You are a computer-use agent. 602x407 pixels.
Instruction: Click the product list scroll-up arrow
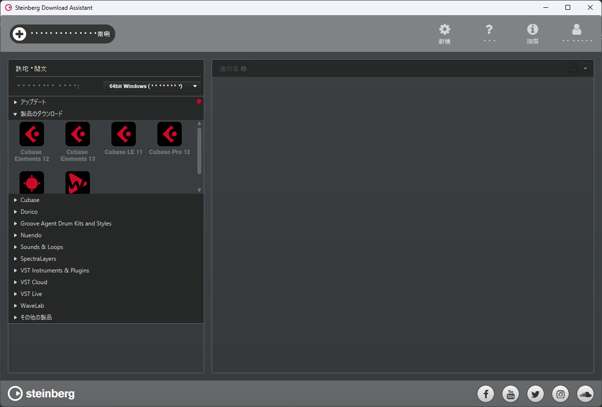tap(199, 124)
